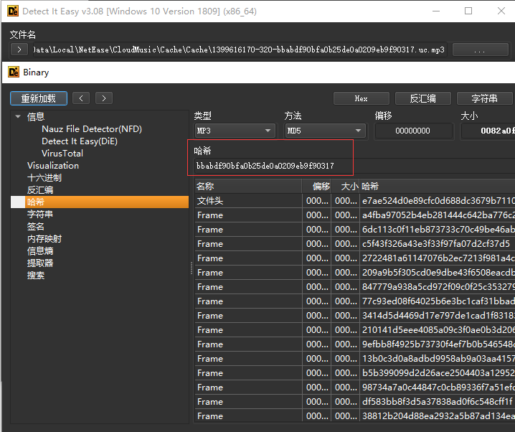The width and height of the screenshot is (515, 432).
Task: Select Frame row with hash 210141d5eee4
Action: 355,330
